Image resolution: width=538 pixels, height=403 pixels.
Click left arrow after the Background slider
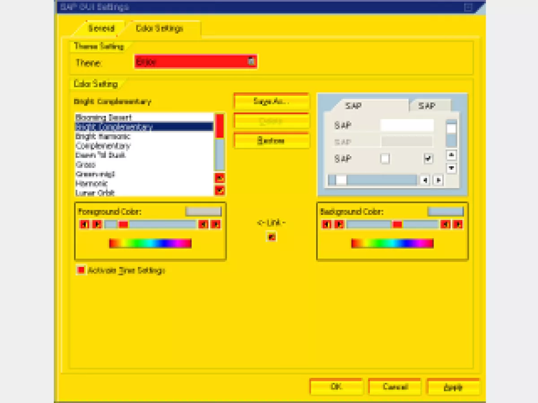(x=445, y=224)
